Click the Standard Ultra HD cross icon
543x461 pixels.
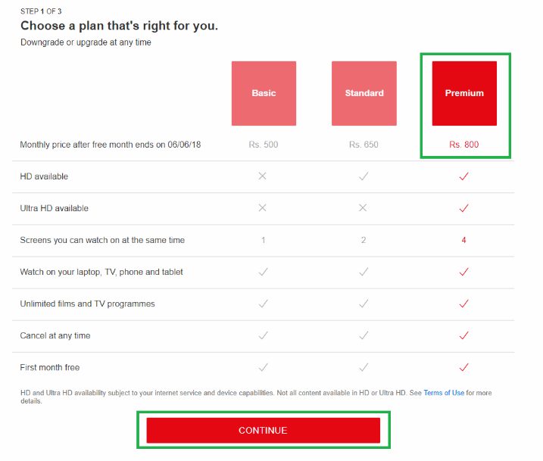pyautogui.click(x=364, y=207)
